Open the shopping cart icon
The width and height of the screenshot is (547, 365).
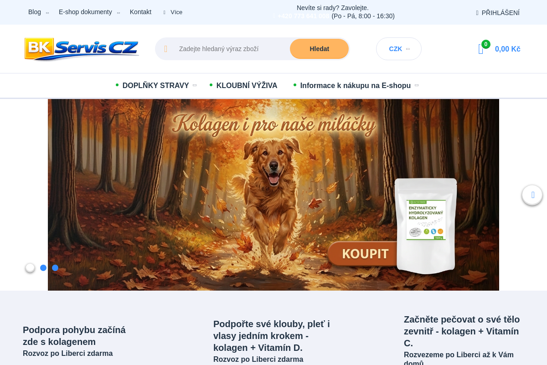point(480,49)
